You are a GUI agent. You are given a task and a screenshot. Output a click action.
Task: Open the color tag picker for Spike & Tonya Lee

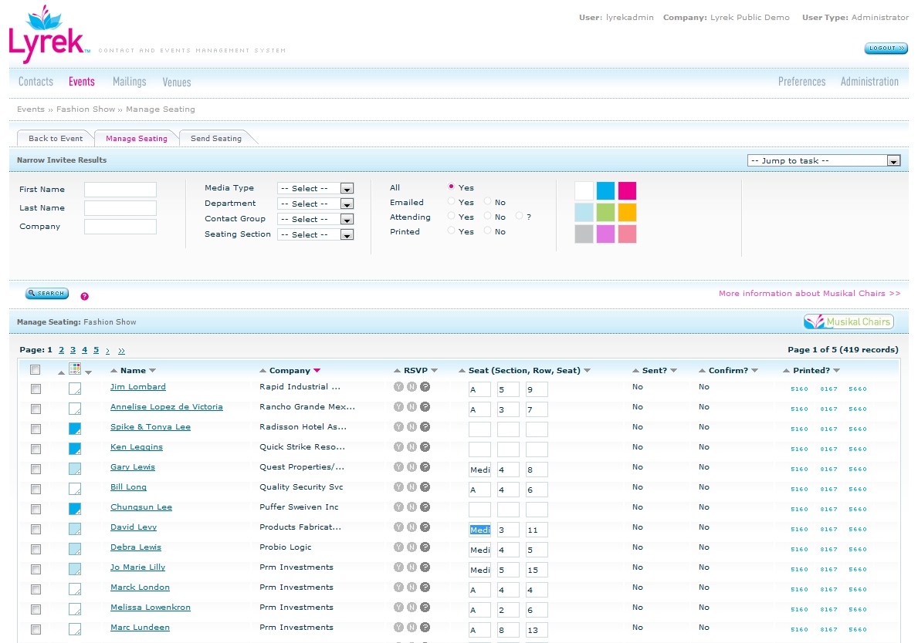coord(75,428)
